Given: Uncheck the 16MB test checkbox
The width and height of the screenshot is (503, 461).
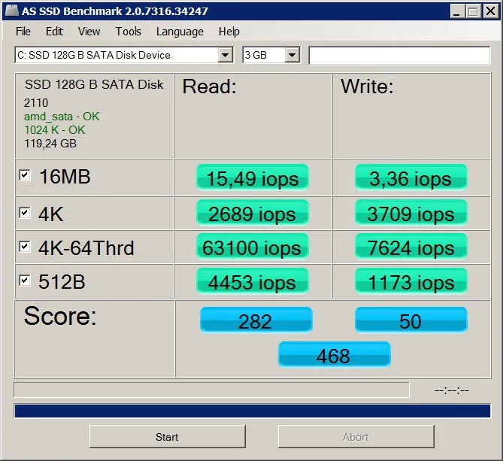Looking at the screenshot, I should 25,175.
